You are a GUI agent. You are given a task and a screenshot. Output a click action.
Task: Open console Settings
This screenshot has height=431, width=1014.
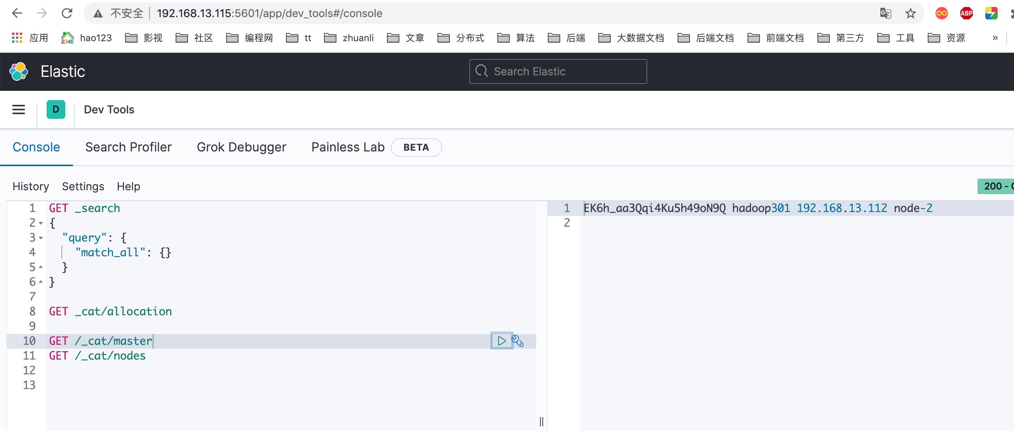tap(83, 186)
